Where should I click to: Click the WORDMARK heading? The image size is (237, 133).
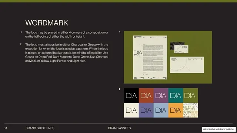47,23
